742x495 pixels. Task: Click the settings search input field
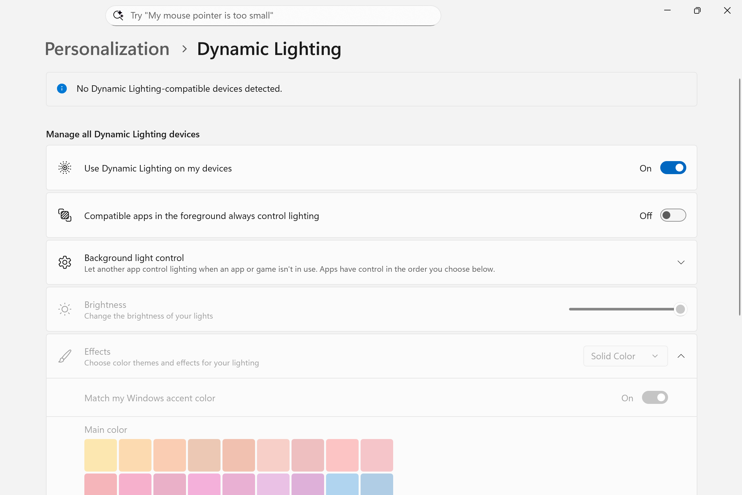coord(273,16)
